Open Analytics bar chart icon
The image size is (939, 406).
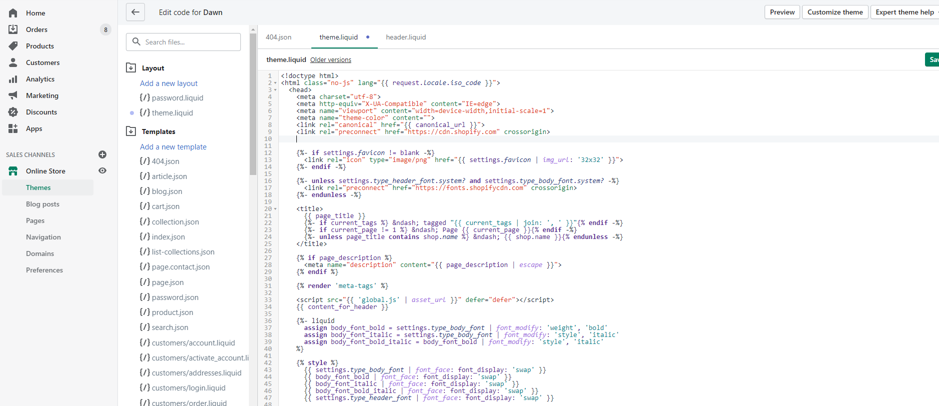point(13,79)
